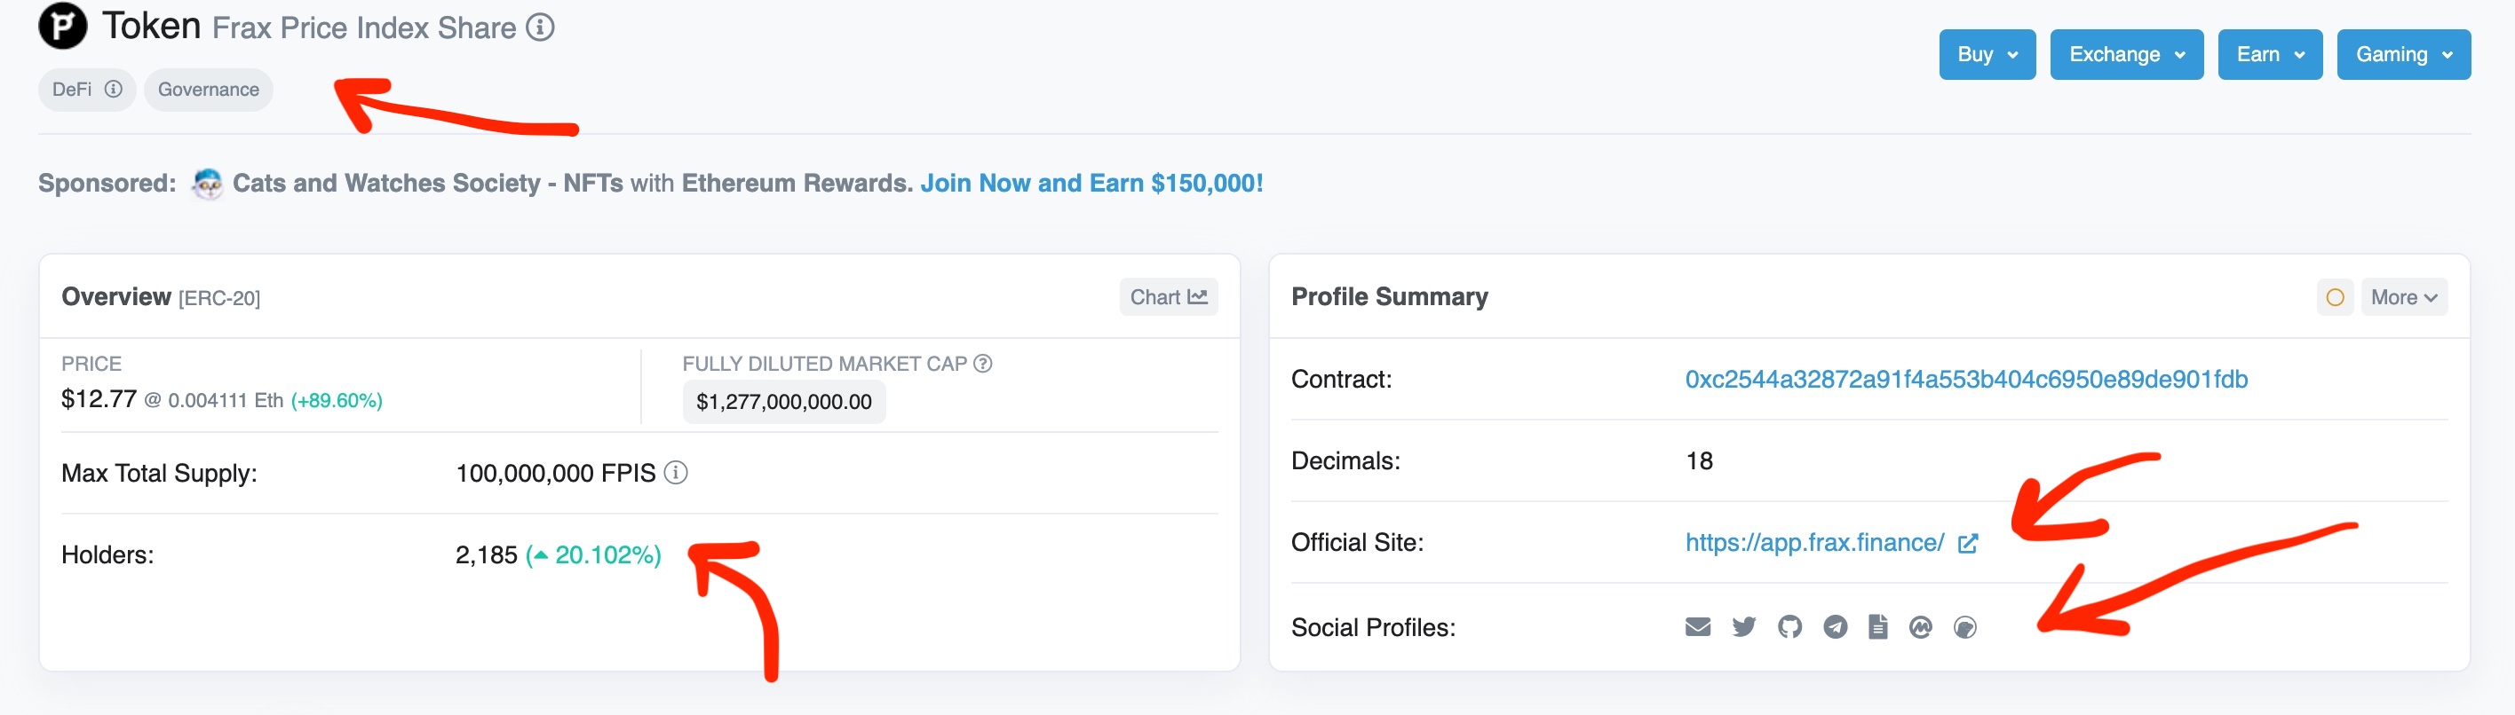Click the info icon beside the Frax Price Index Share title
Image resolution: width=2515 pixels, height=715 pixels.
[x=540, y=27]
